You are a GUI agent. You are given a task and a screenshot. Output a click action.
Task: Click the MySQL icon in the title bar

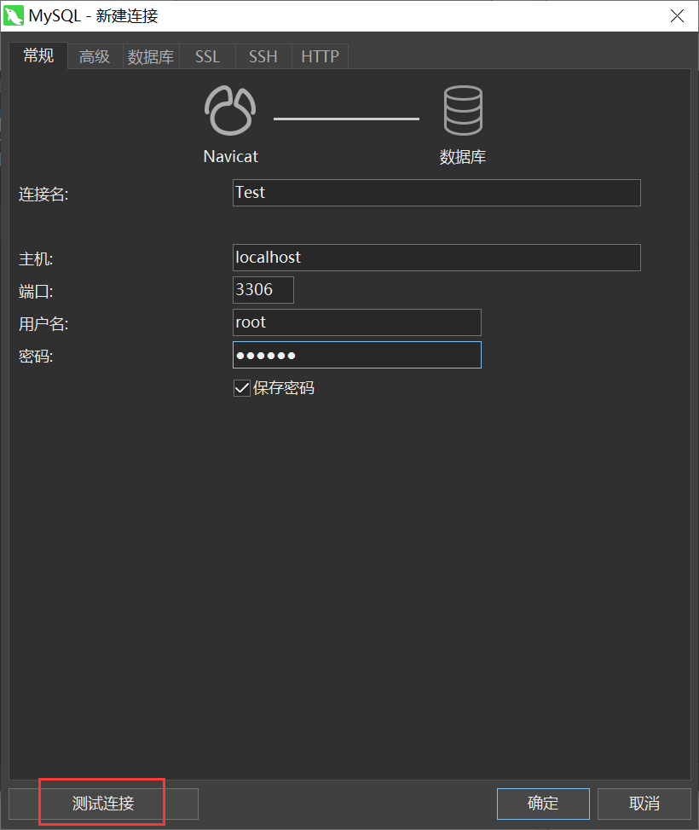14,15
